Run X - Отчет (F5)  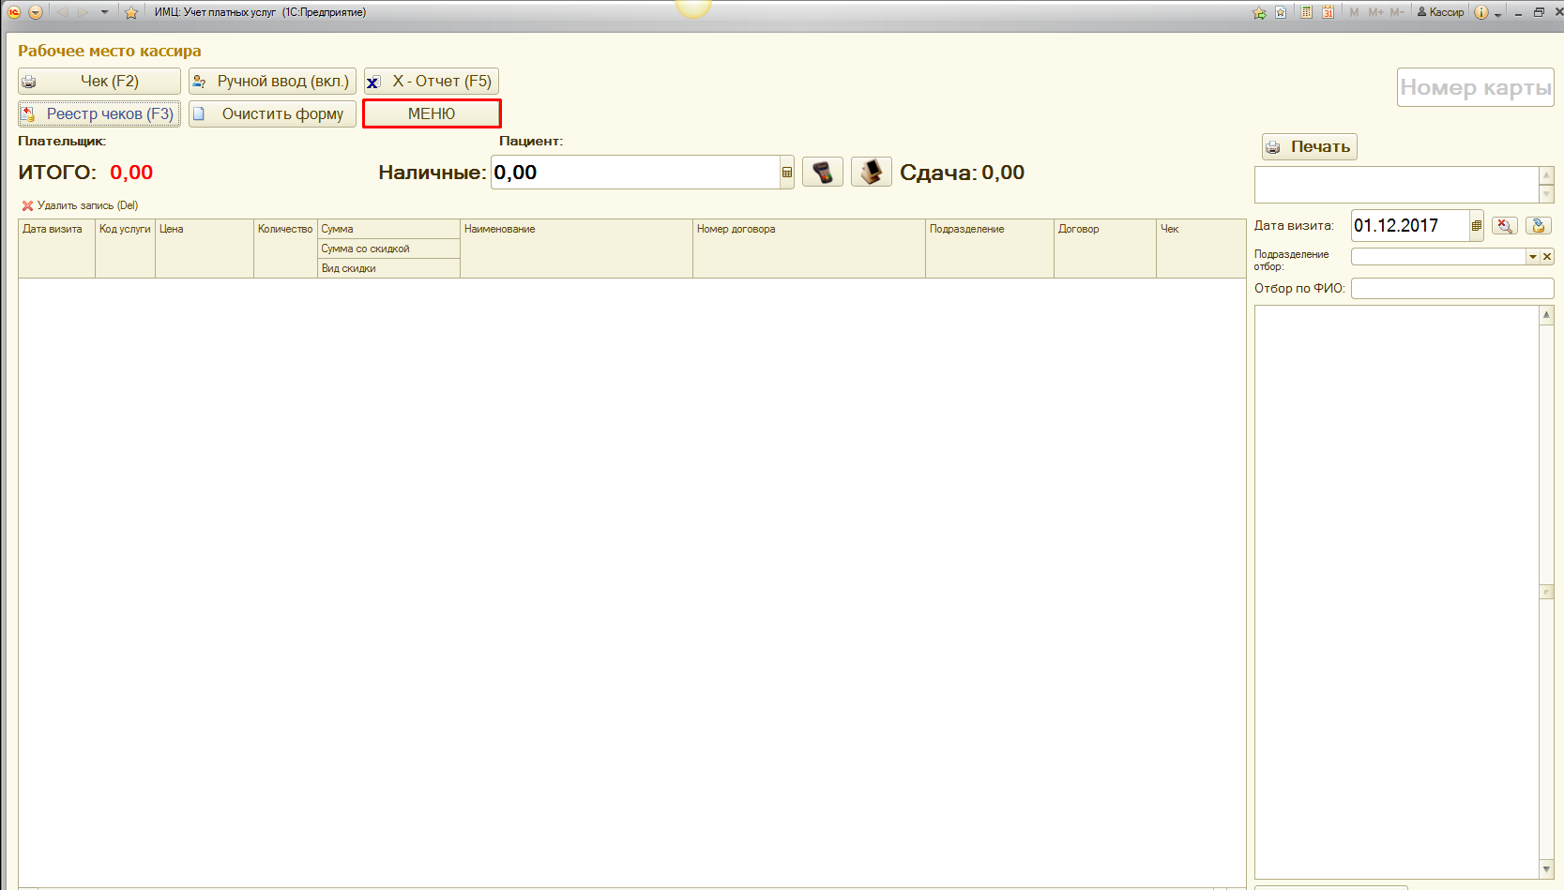pos(432,82)
